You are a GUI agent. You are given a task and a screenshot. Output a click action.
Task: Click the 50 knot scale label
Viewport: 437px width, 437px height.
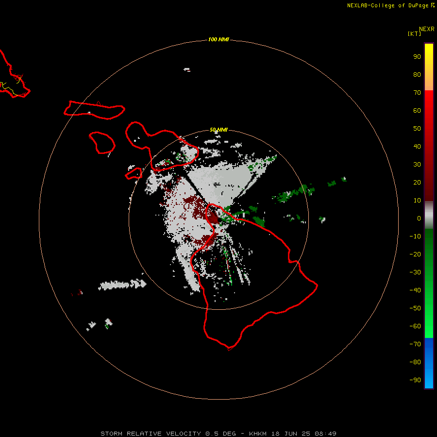pyautogui.click(x=417, y=129)
